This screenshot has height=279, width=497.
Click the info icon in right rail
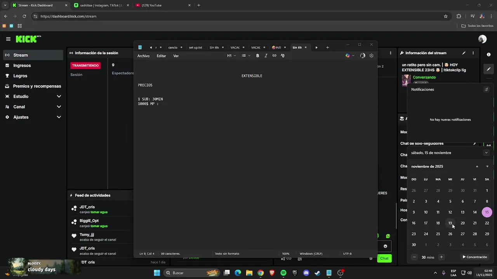[x=488, y=55]
